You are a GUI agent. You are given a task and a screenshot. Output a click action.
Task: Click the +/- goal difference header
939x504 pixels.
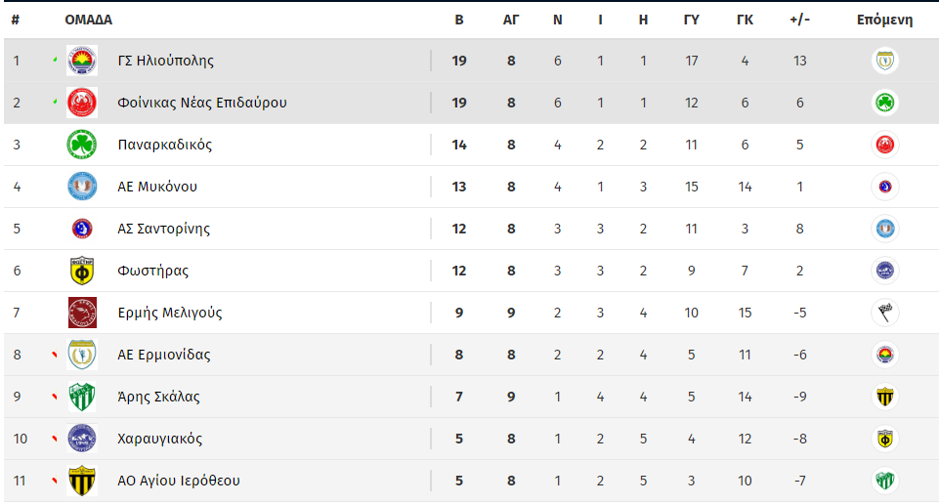pos(799,20)
